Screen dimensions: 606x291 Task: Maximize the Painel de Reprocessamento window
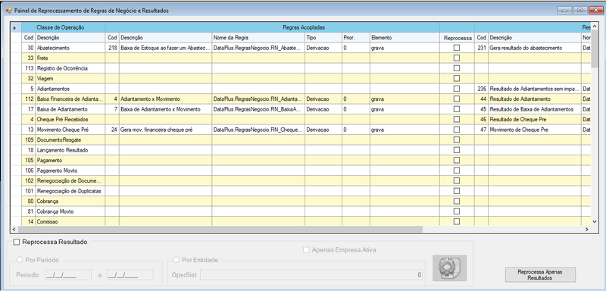[x=580, y=11]
